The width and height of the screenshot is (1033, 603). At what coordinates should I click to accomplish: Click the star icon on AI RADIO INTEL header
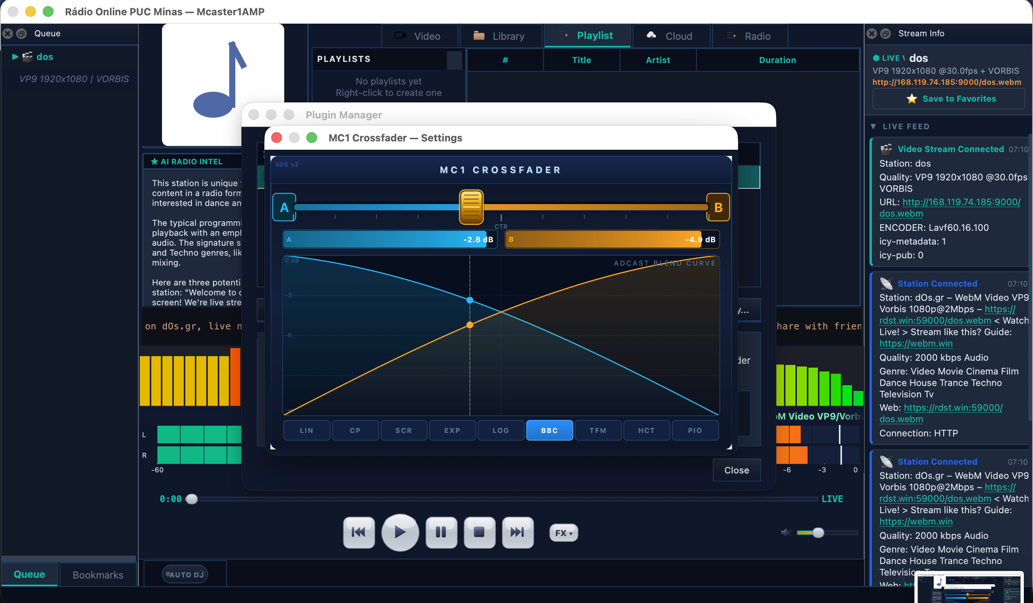pyautogui.click(x=155, y=162)
